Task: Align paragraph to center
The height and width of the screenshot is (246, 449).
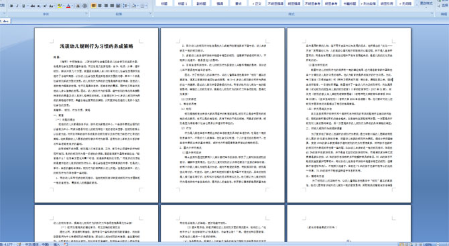Action: tap(100, 6)
